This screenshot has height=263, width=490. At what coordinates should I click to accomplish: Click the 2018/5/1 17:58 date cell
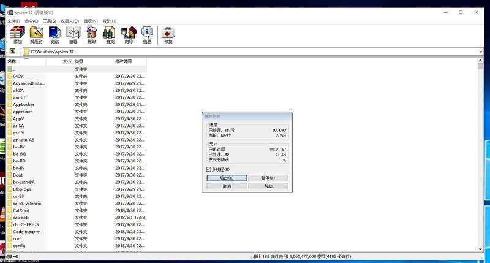pyautogui.click(x=130, y=218)
